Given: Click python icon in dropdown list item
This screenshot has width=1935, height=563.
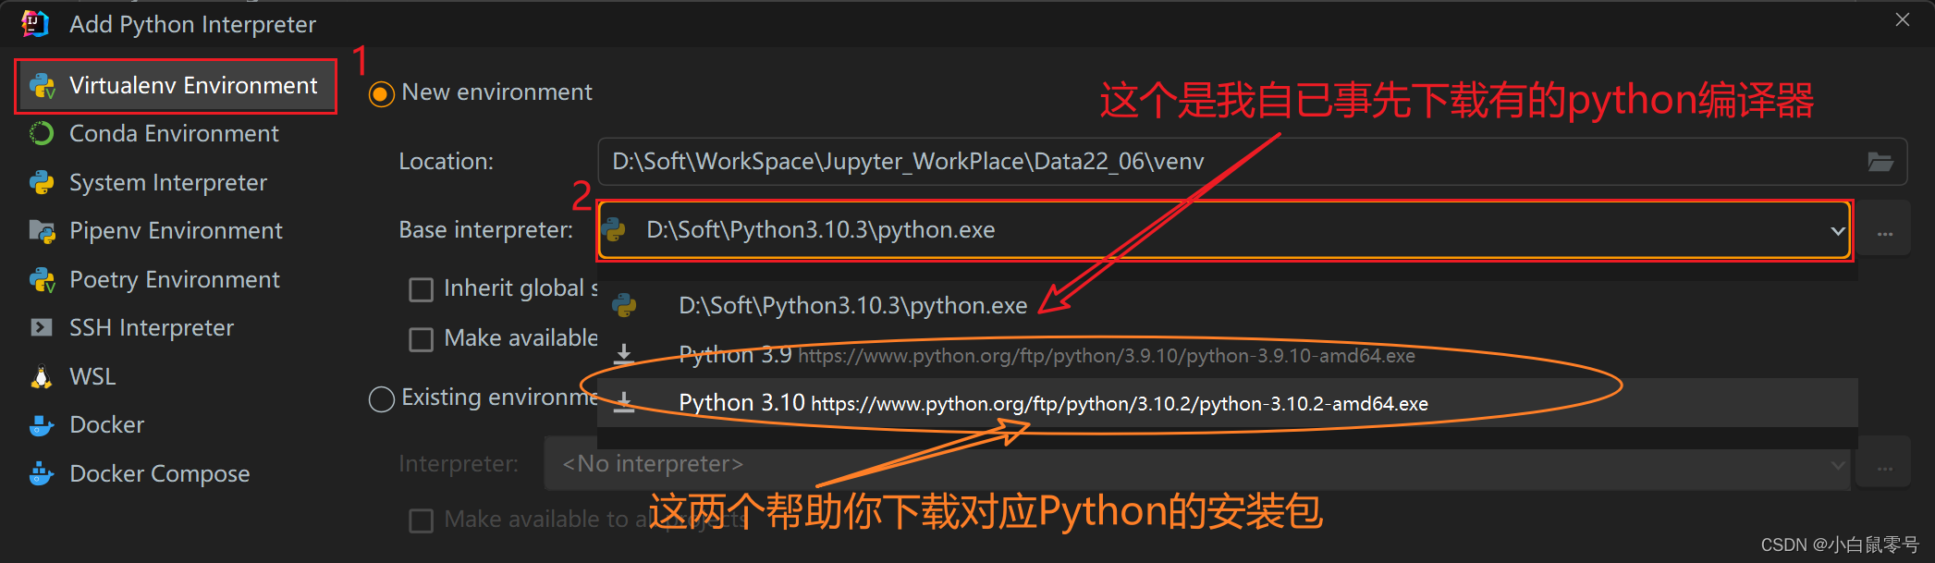Looking at the screenshot, I should pos(624,306).
